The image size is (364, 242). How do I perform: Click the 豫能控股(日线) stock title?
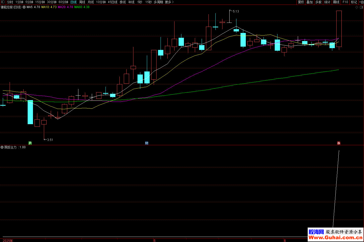[11, 7]
